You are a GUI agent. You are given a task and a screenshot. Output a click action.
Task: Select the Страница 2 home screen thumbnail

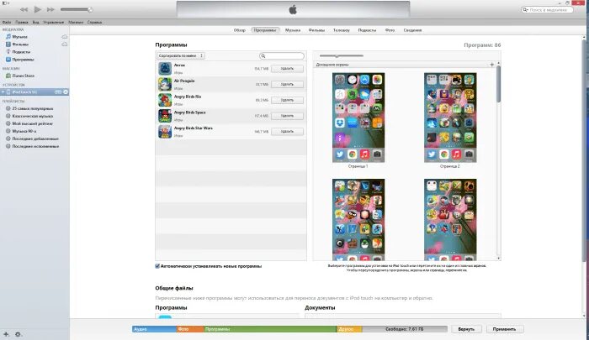pyautogui.click(x=450, y=118)
